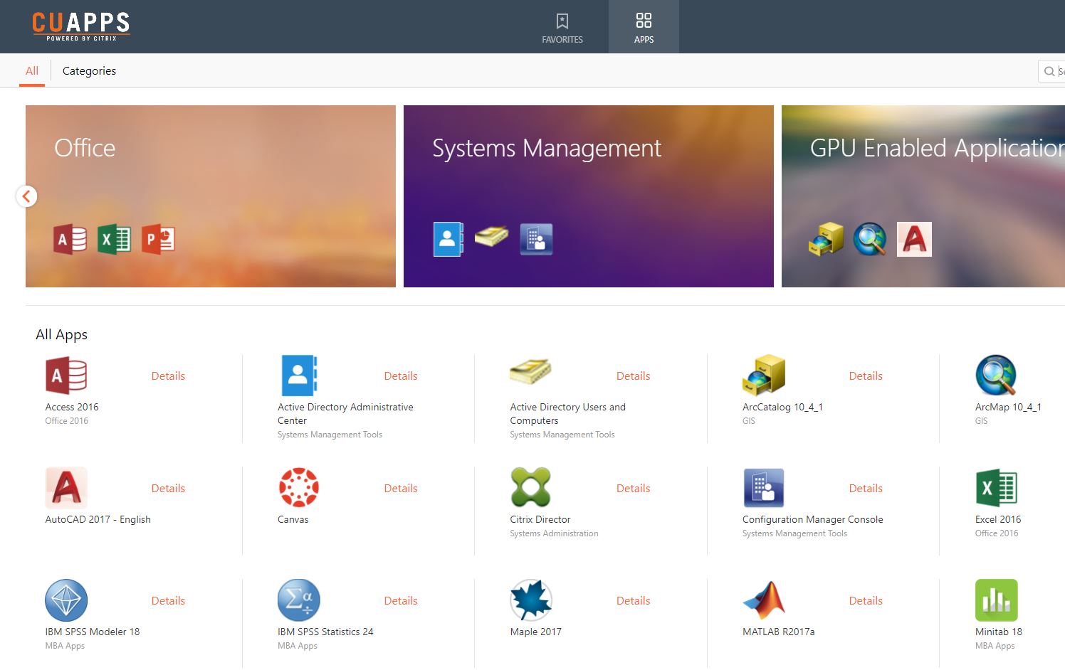Click the AD Users and Computers icon in Systems Management banner
Viewport: 1065px width, 670px height.
[491, 236]
